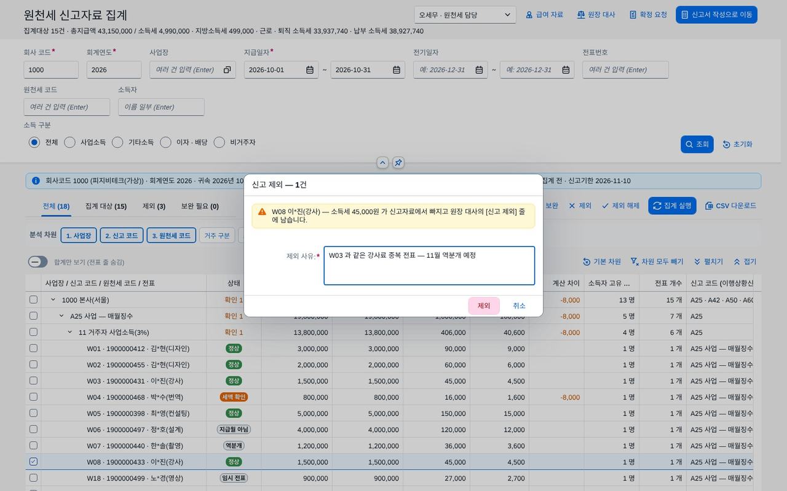Image resolution: width=787 pixels, height=491 pixels.
Task: Toggle 2. 신고 코드 dimension chip
Action: [121, 235]
